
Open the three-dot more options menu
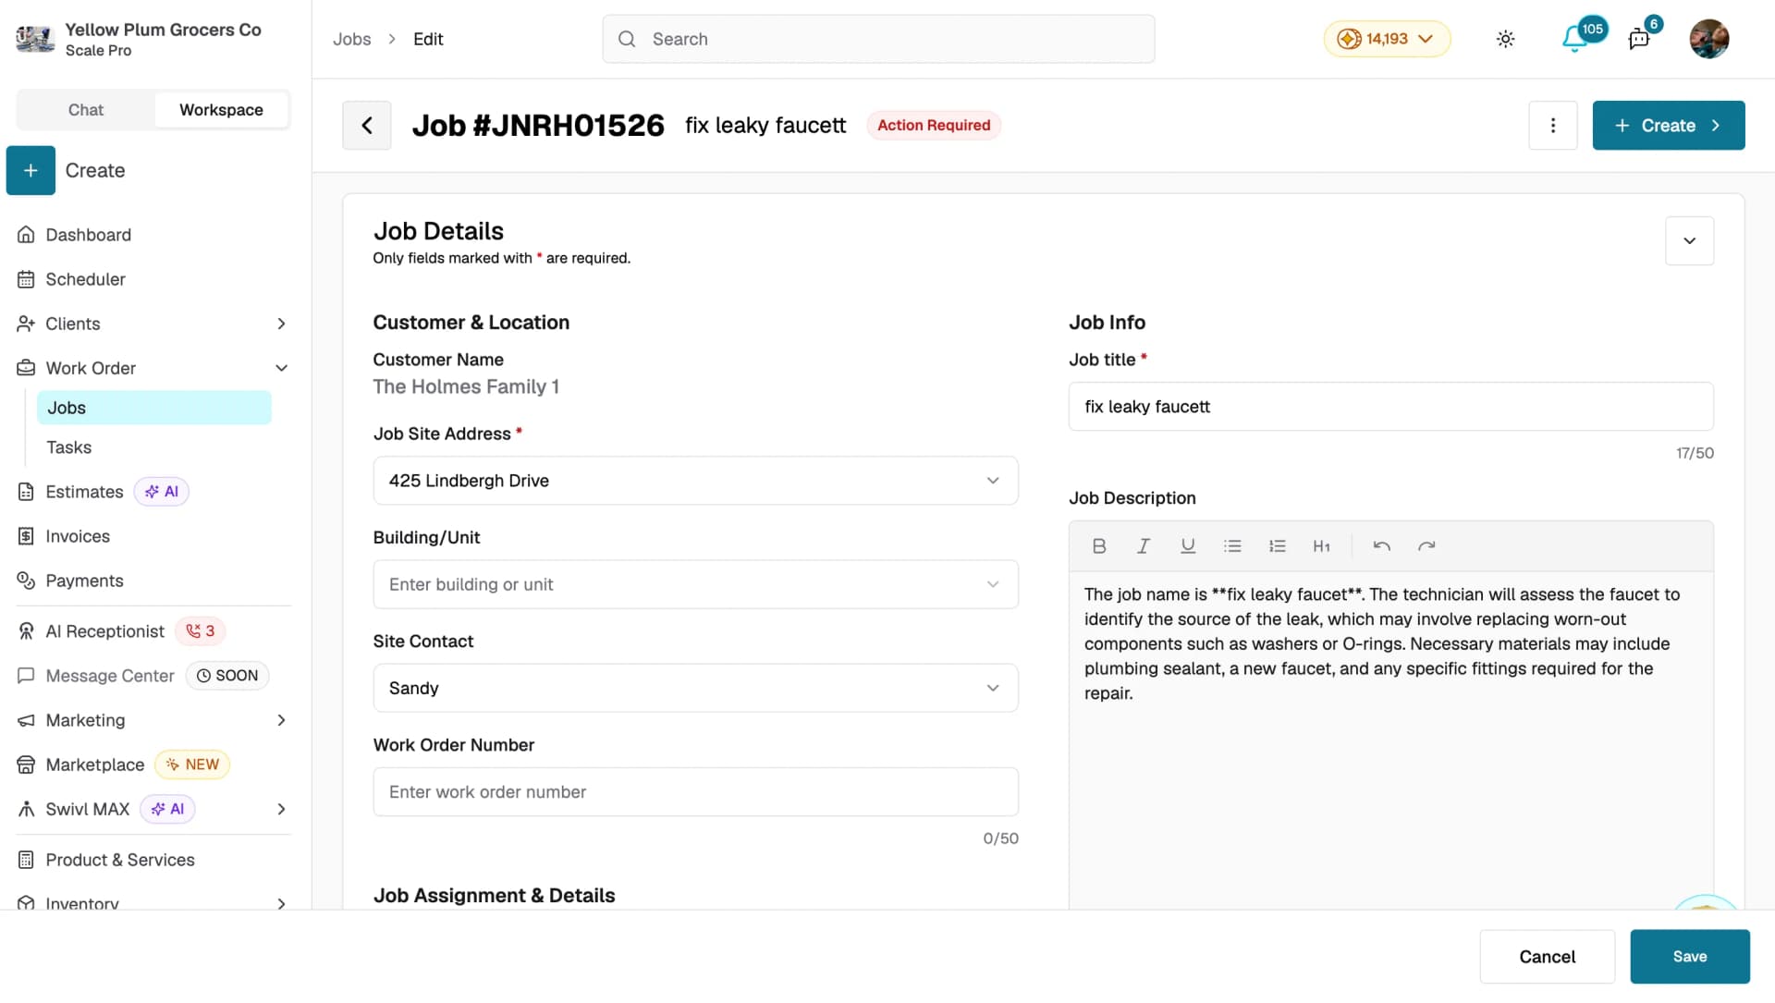1552,126
